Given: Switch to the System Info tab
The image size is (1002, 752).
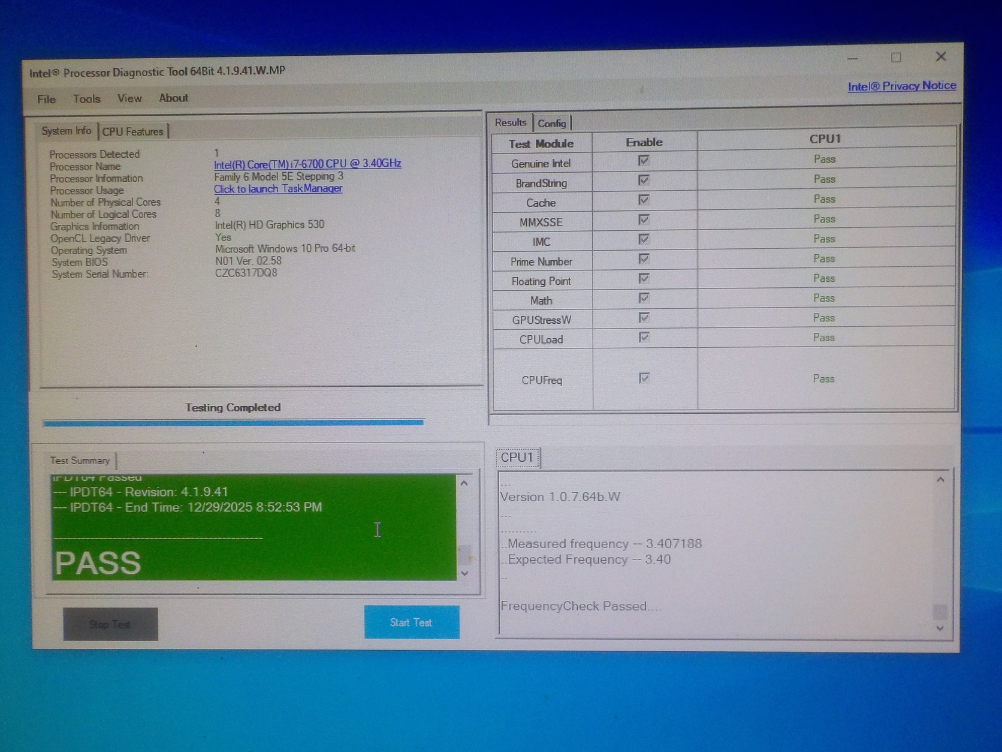Looking at the screenshot, I should point(67,131).
